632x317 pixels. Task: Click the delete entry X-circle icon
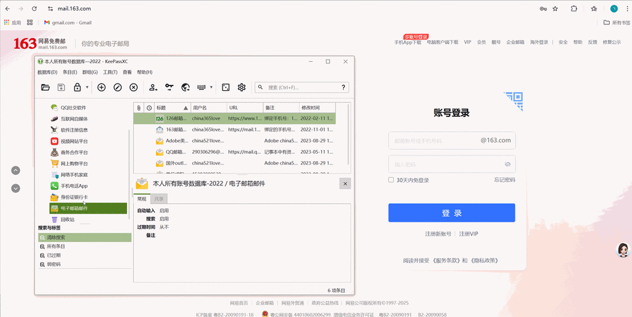[134, 87]
